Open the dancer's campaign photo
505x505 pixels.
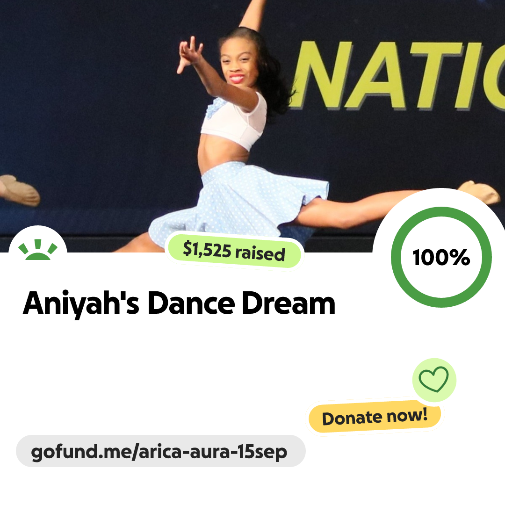(x=252, y=126)
